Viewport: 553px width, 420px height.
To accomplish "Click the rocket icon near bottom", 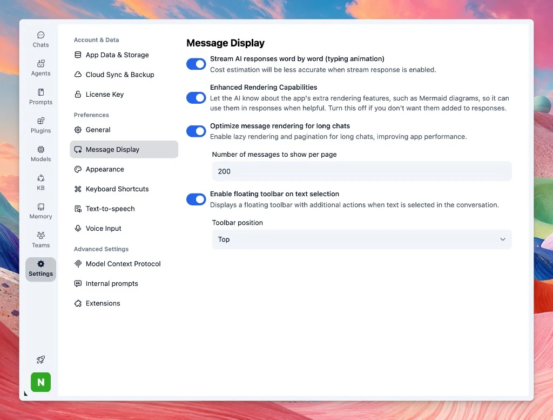I will (41, 359).
